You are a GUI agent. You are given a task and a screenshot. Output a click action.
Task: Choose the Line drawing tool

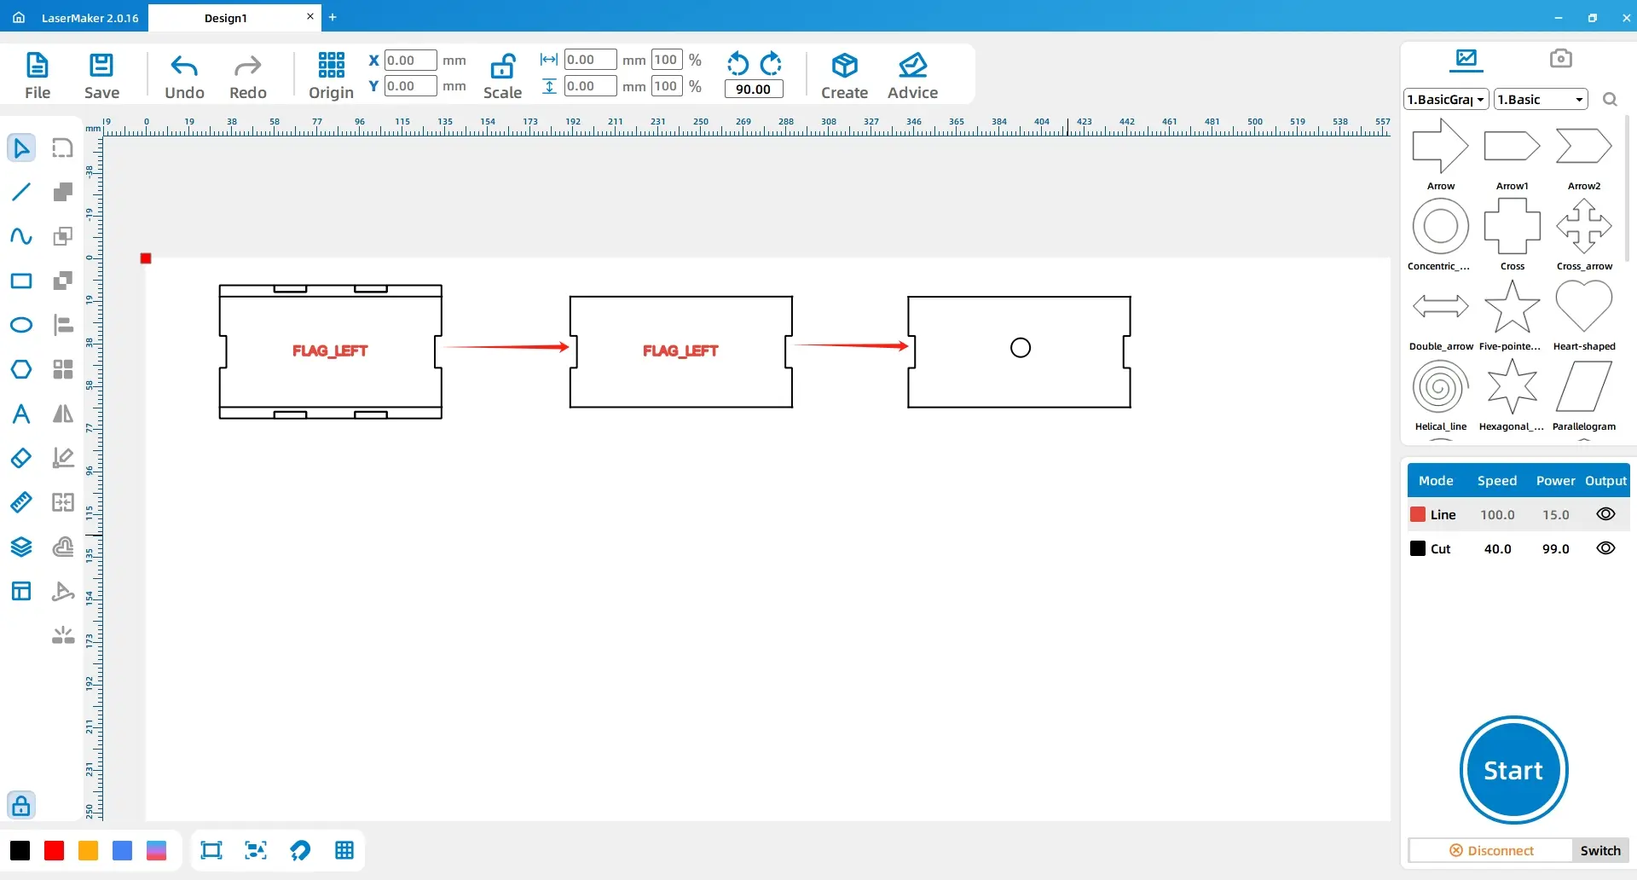click(x=21, y=192)
